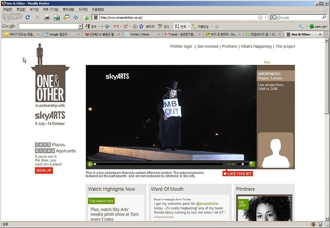Image resolution: width=330 pixels, height=228 pixels.
Task: Click the building icon in Google toolbar
Action: (135, 26)
